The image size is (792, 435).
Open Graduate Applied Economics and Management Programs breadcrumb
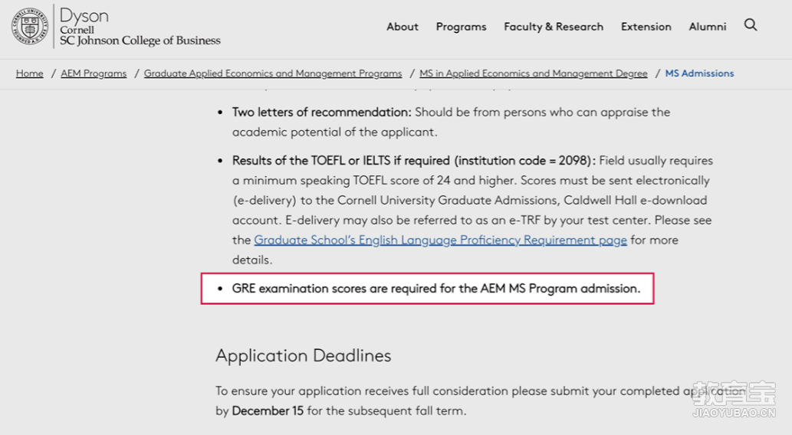[273, 74]
